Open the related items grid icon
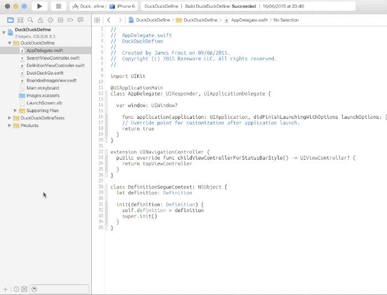 pyautogui.click(x=97, y=20)
